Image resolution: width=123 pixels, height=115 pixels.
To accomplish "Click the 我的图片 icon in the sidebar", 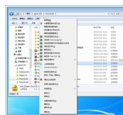I will (x=16, y=37).
